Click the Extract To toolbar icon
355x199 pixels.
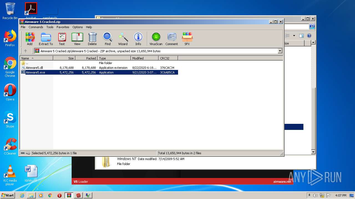(x=46, y=39)
